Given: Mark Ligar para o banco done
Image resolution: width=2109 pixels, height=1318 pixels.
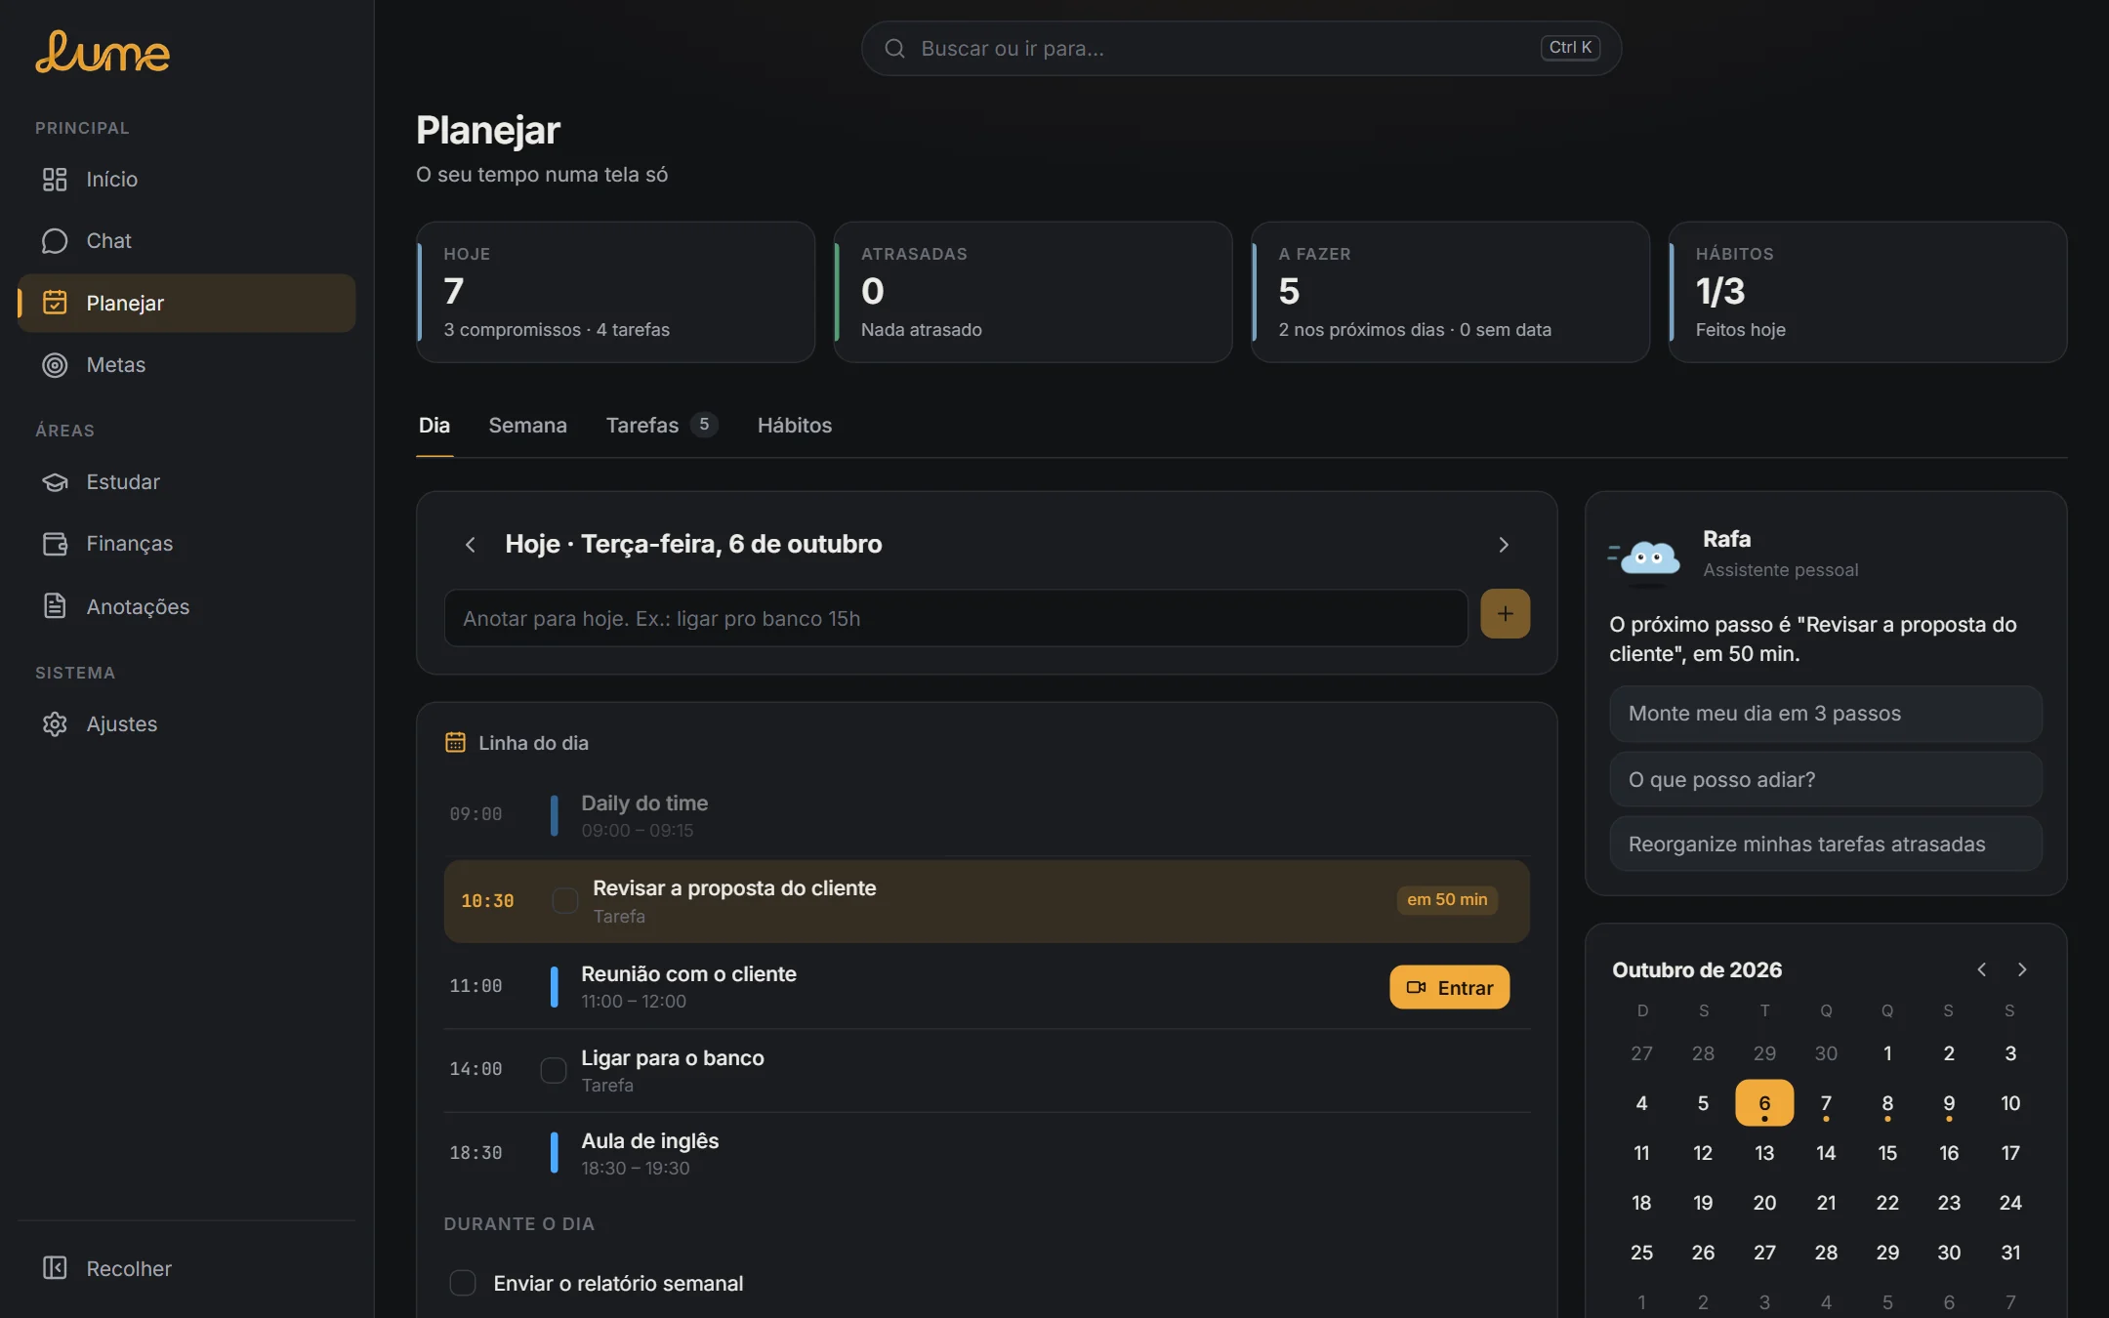Looking at the screenshot, I should coord(554,1071).
